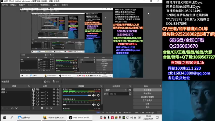Click the 混音器 panel vertical scrollbar
This screenshot has height=121, width=215.
pyautogui.click(x=102, y=96)
